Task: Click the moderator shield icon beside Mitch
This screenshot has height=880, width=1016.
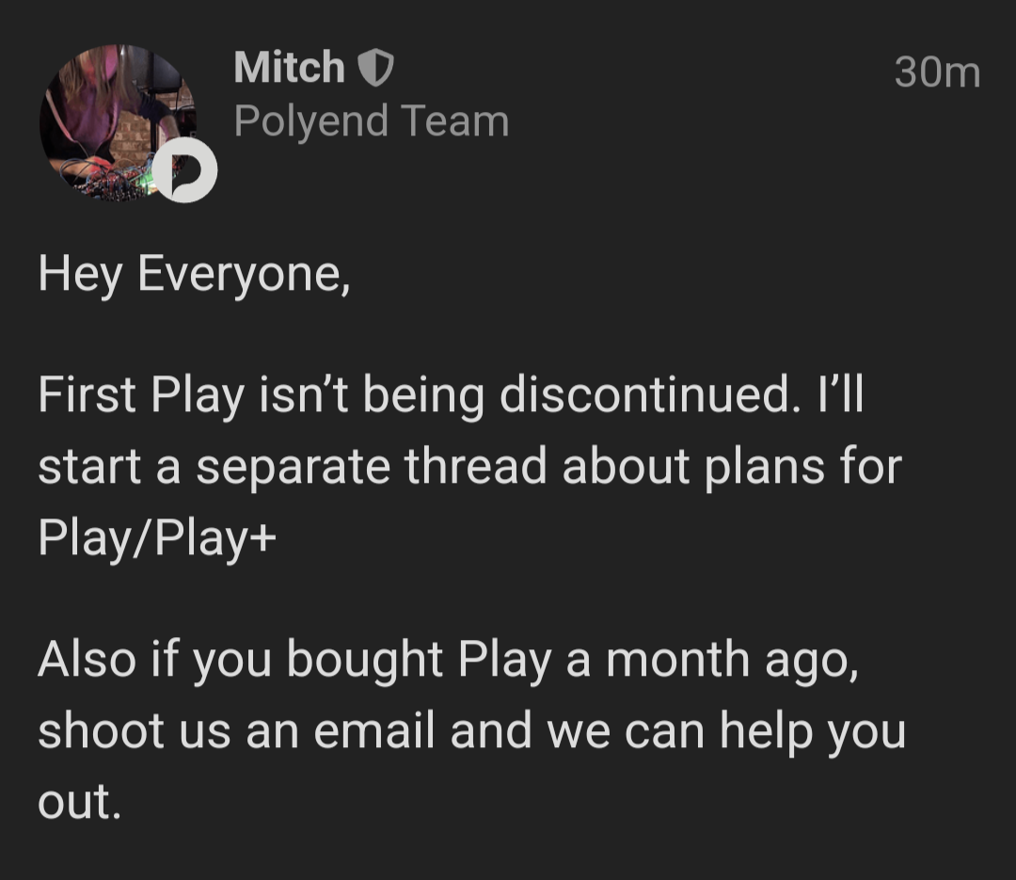Action: click(376, 68)
